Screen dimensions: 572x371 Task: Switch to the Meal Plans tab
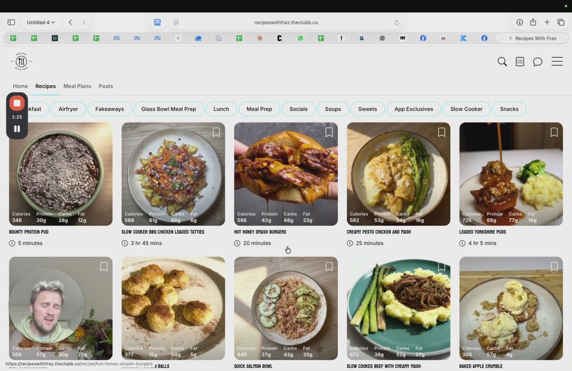click(77, 87)
